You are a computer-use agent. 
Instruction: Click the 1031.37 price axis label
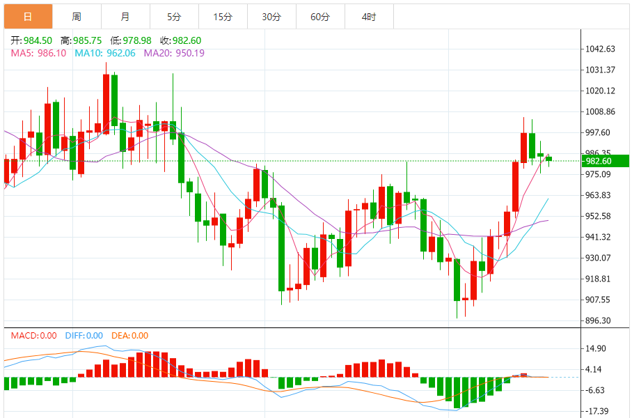600,70
